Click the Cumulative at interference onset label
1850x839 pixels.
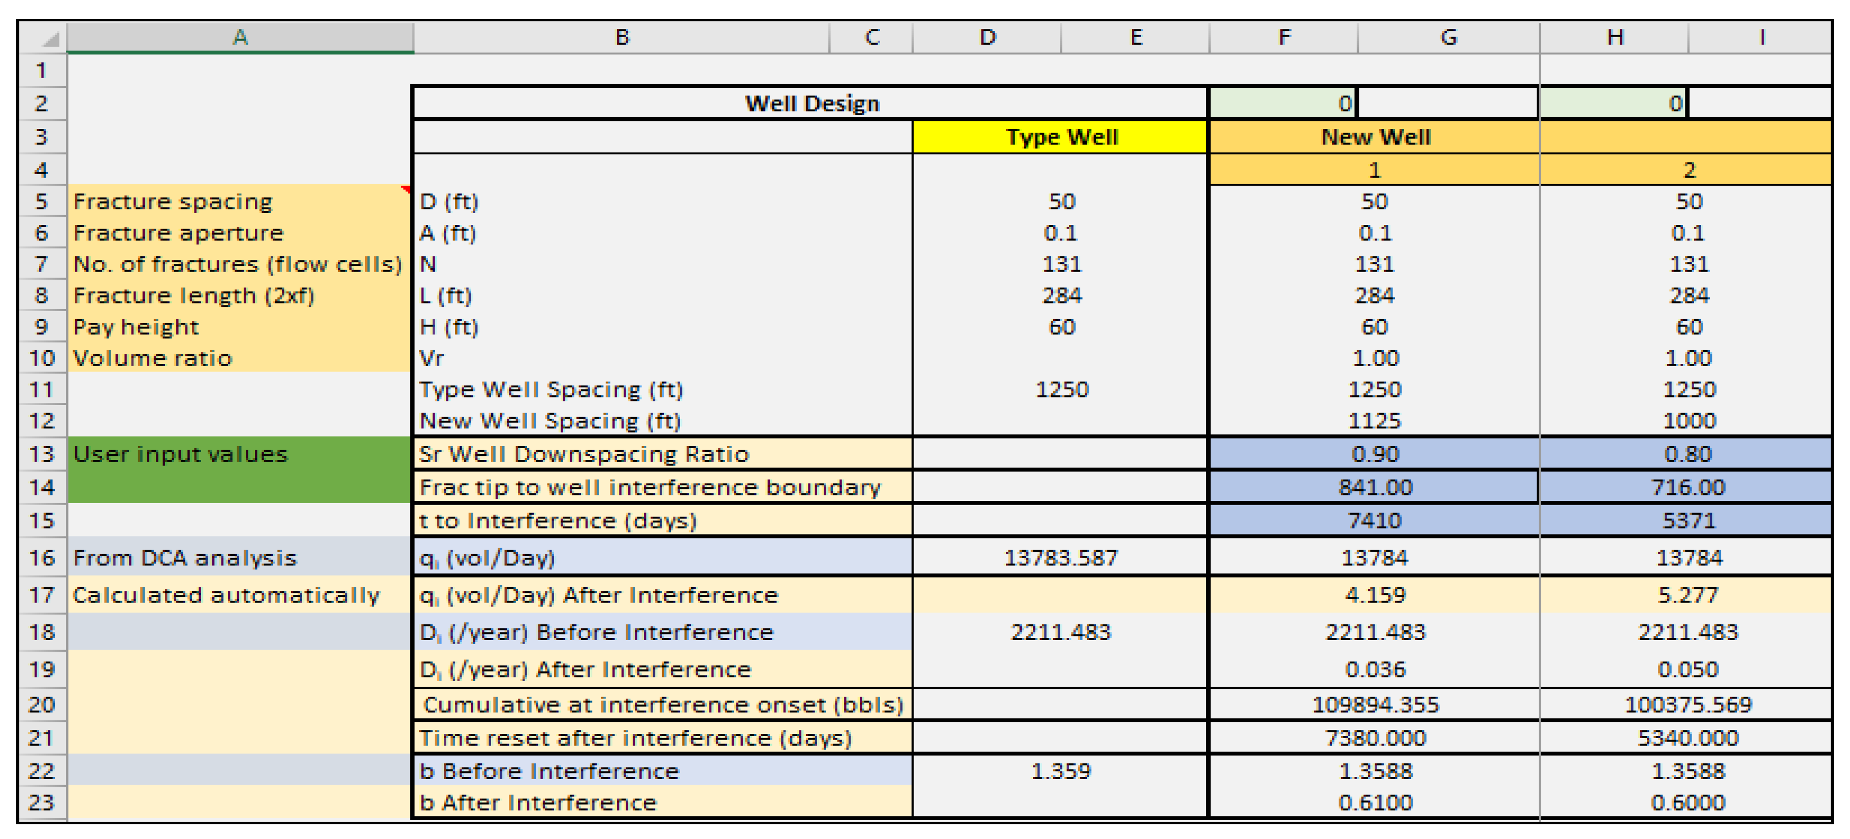[x=662, y=705]
